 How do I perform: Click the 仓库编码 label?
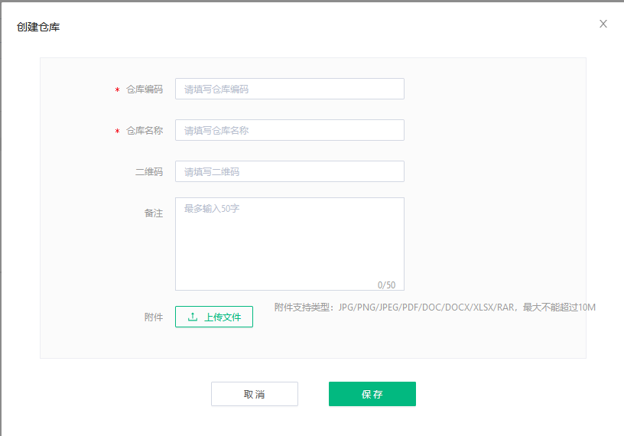click(x=145, y=89)
